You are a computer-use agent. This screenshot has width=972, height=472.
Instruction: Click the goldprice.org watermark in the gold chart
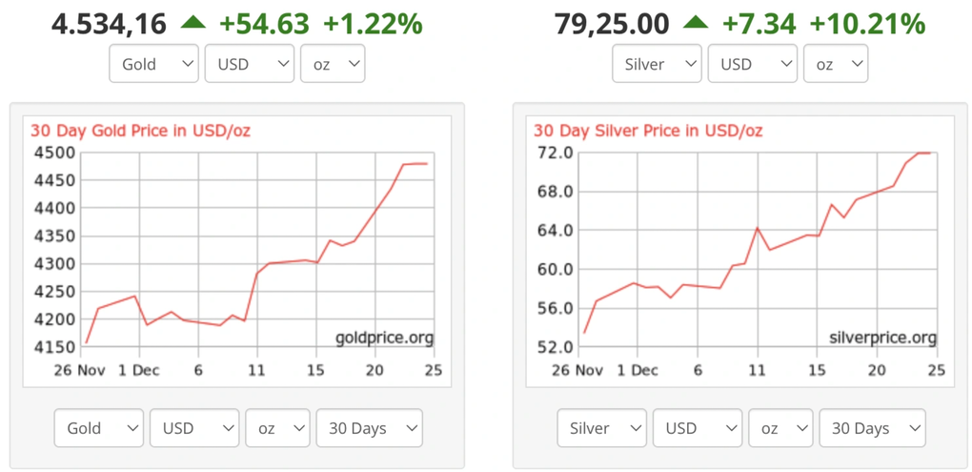[x=384, y=338]
